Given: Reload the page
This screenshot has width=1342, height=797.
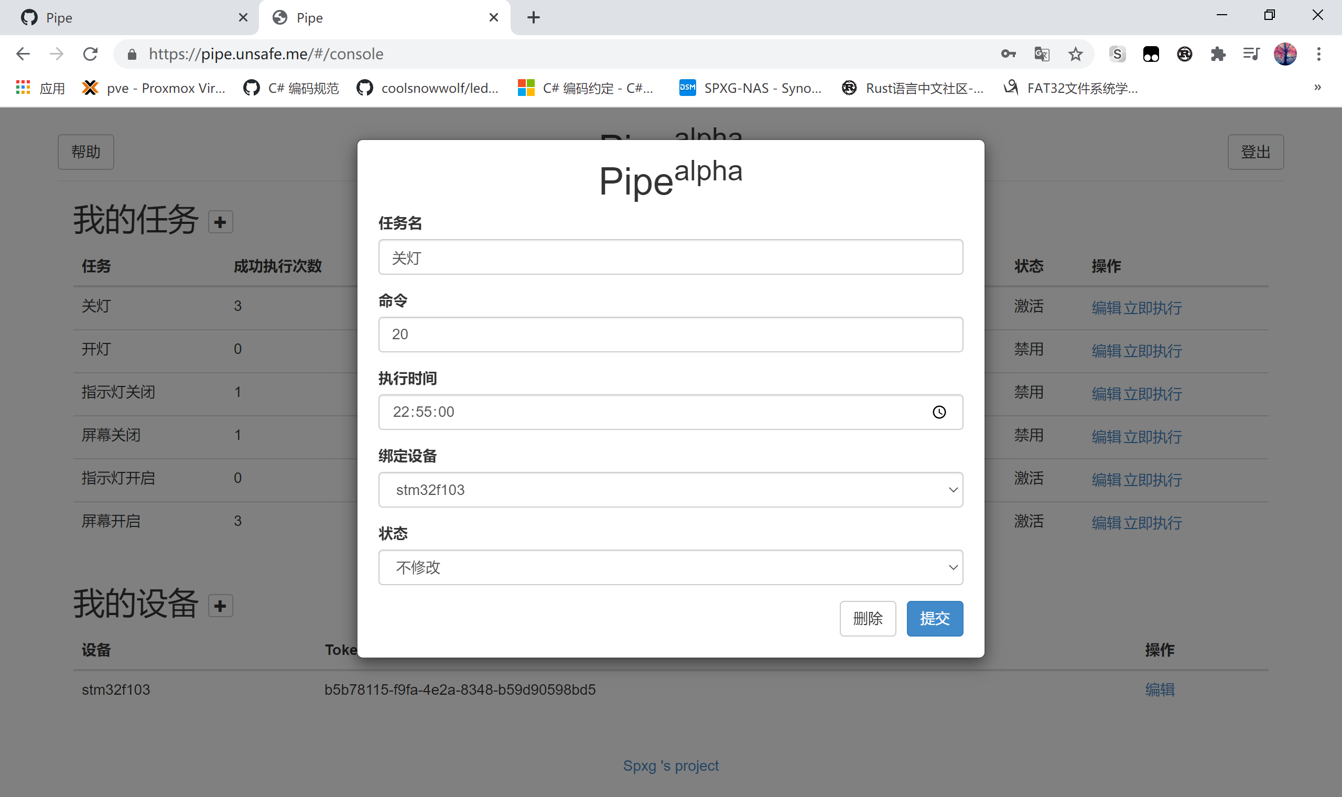Looking at the screenshot, I should (90, 54).
